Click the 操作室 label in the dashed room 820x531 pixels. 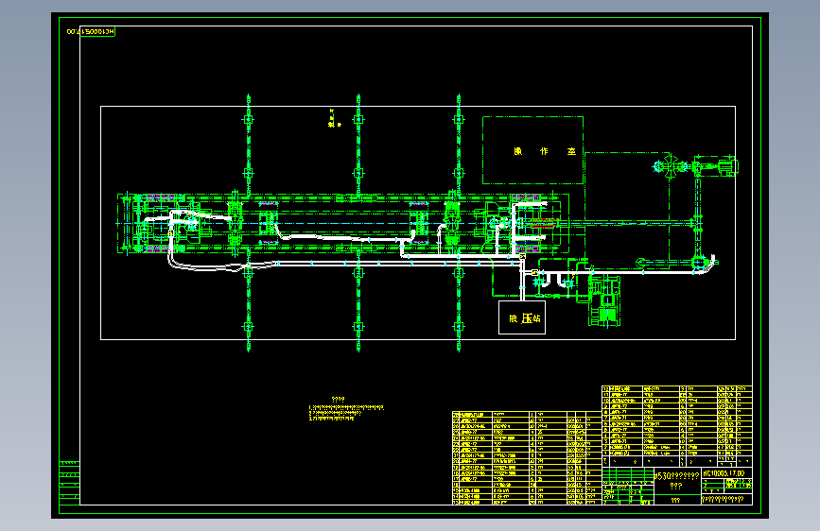tap(545, 151)
